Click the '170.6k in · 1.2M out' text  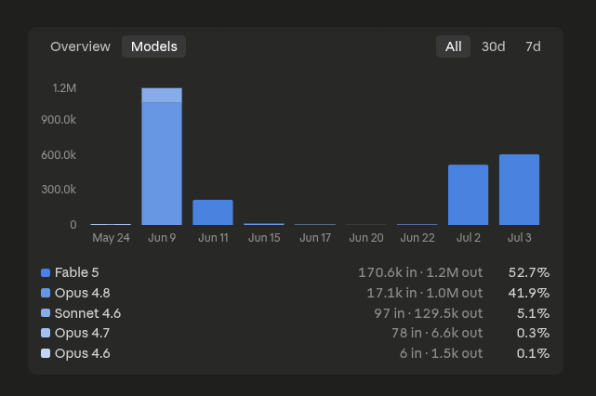[x=420, y=273]
